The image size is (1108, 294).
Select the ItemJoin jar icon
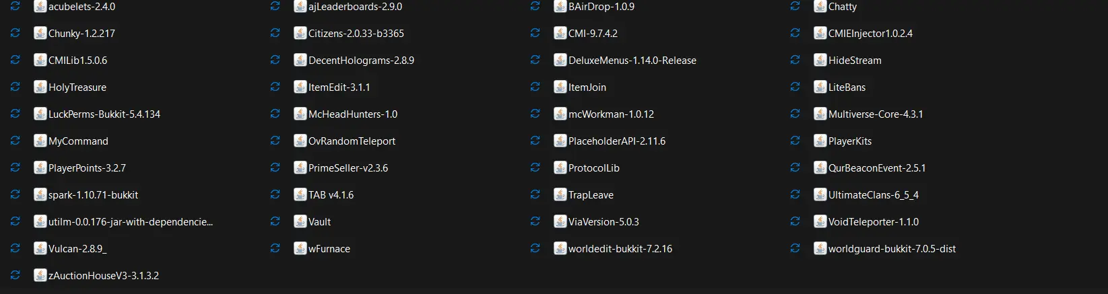tap(560, 87)
